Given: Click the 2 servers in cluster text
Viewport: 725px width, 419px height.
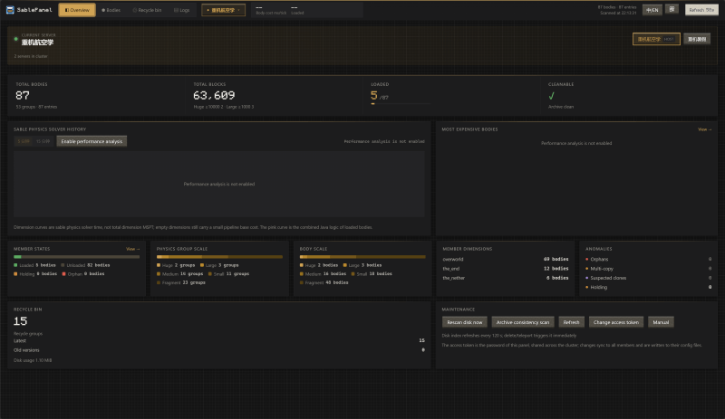Looking at the screenshot, I should 31,56.
